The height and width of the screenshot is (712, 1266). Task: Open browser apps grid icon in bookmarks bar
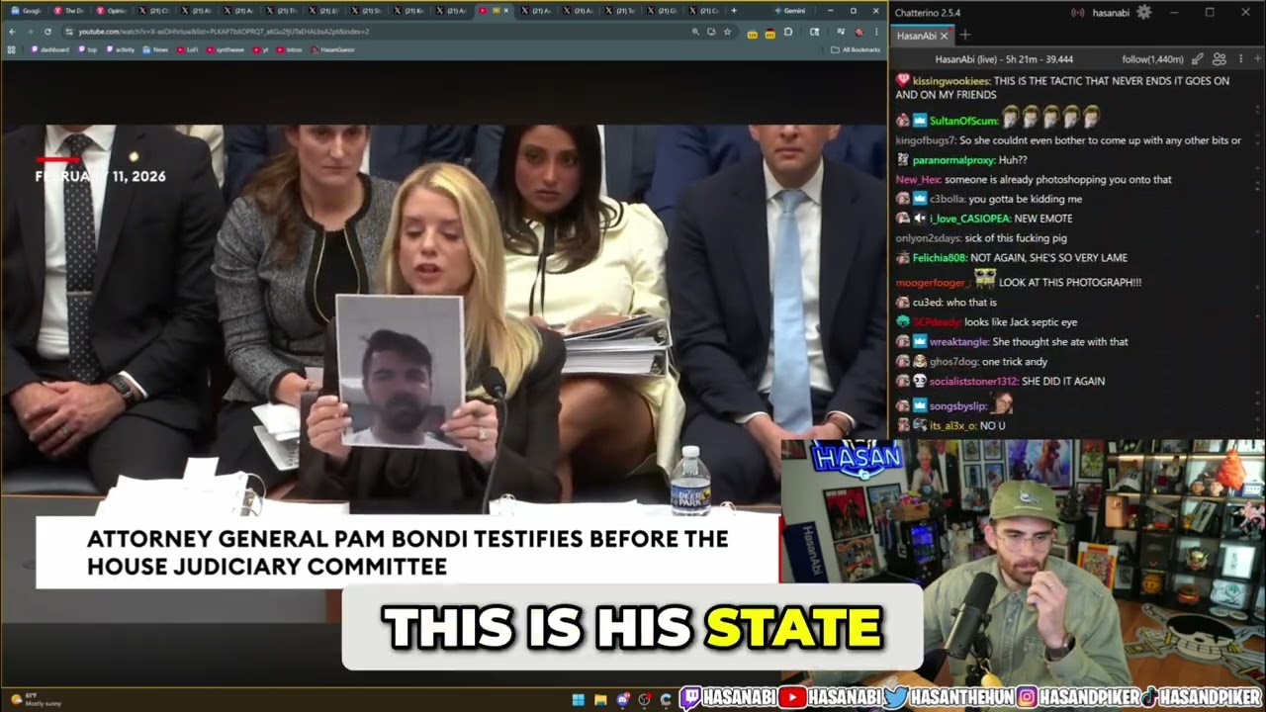(11, 49)
